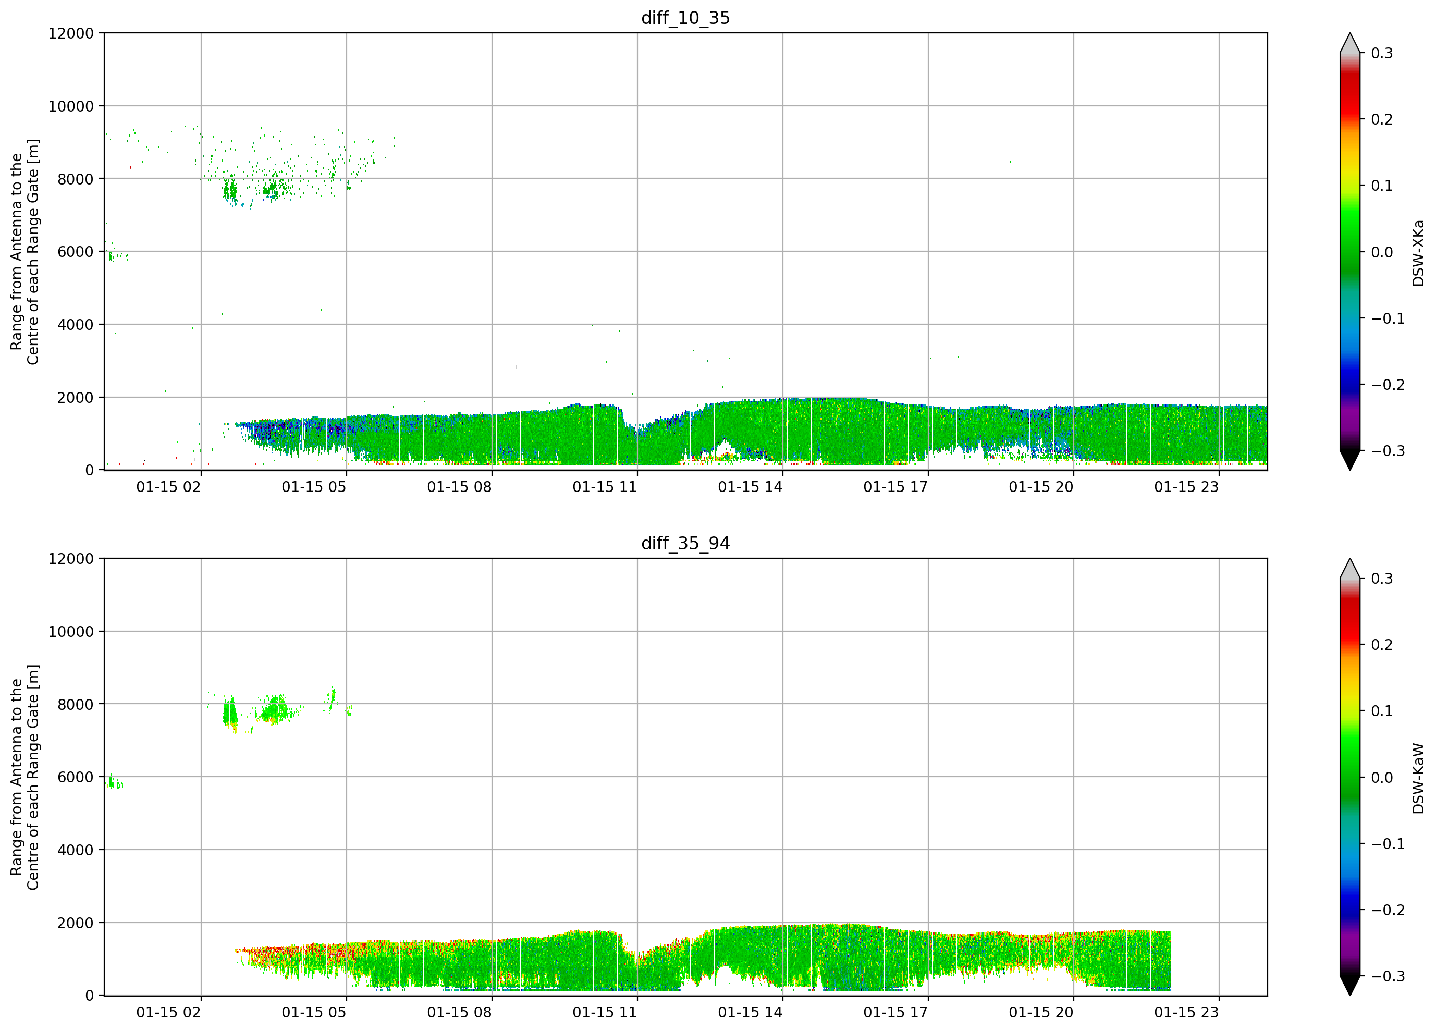The height and width of the screenshot is (1031, 1436).
Task: Click the DSW-XKa colorbar label
Action: pos(1418,253)
